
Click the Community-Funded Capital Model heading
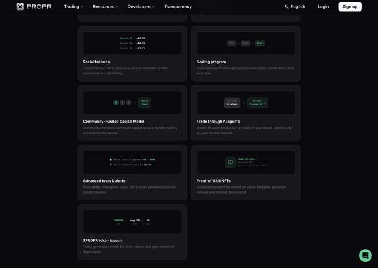(x=113, y=122)
